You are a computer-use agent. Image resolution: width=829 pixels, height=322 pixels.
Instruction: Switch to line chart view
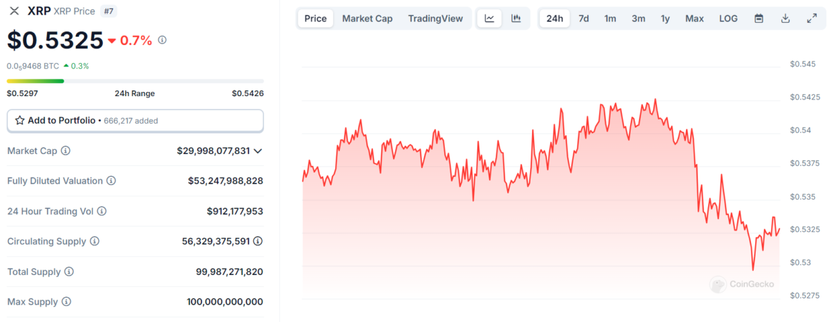point(489,19)
